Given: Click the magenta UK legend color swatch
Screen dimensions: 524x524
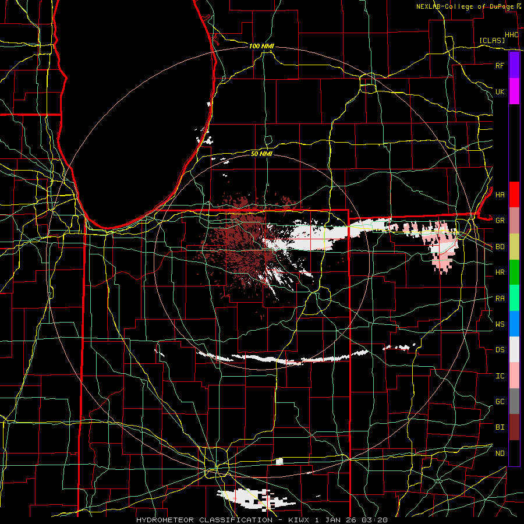Looking at the screenshot, I should click(x=514, y=91).
